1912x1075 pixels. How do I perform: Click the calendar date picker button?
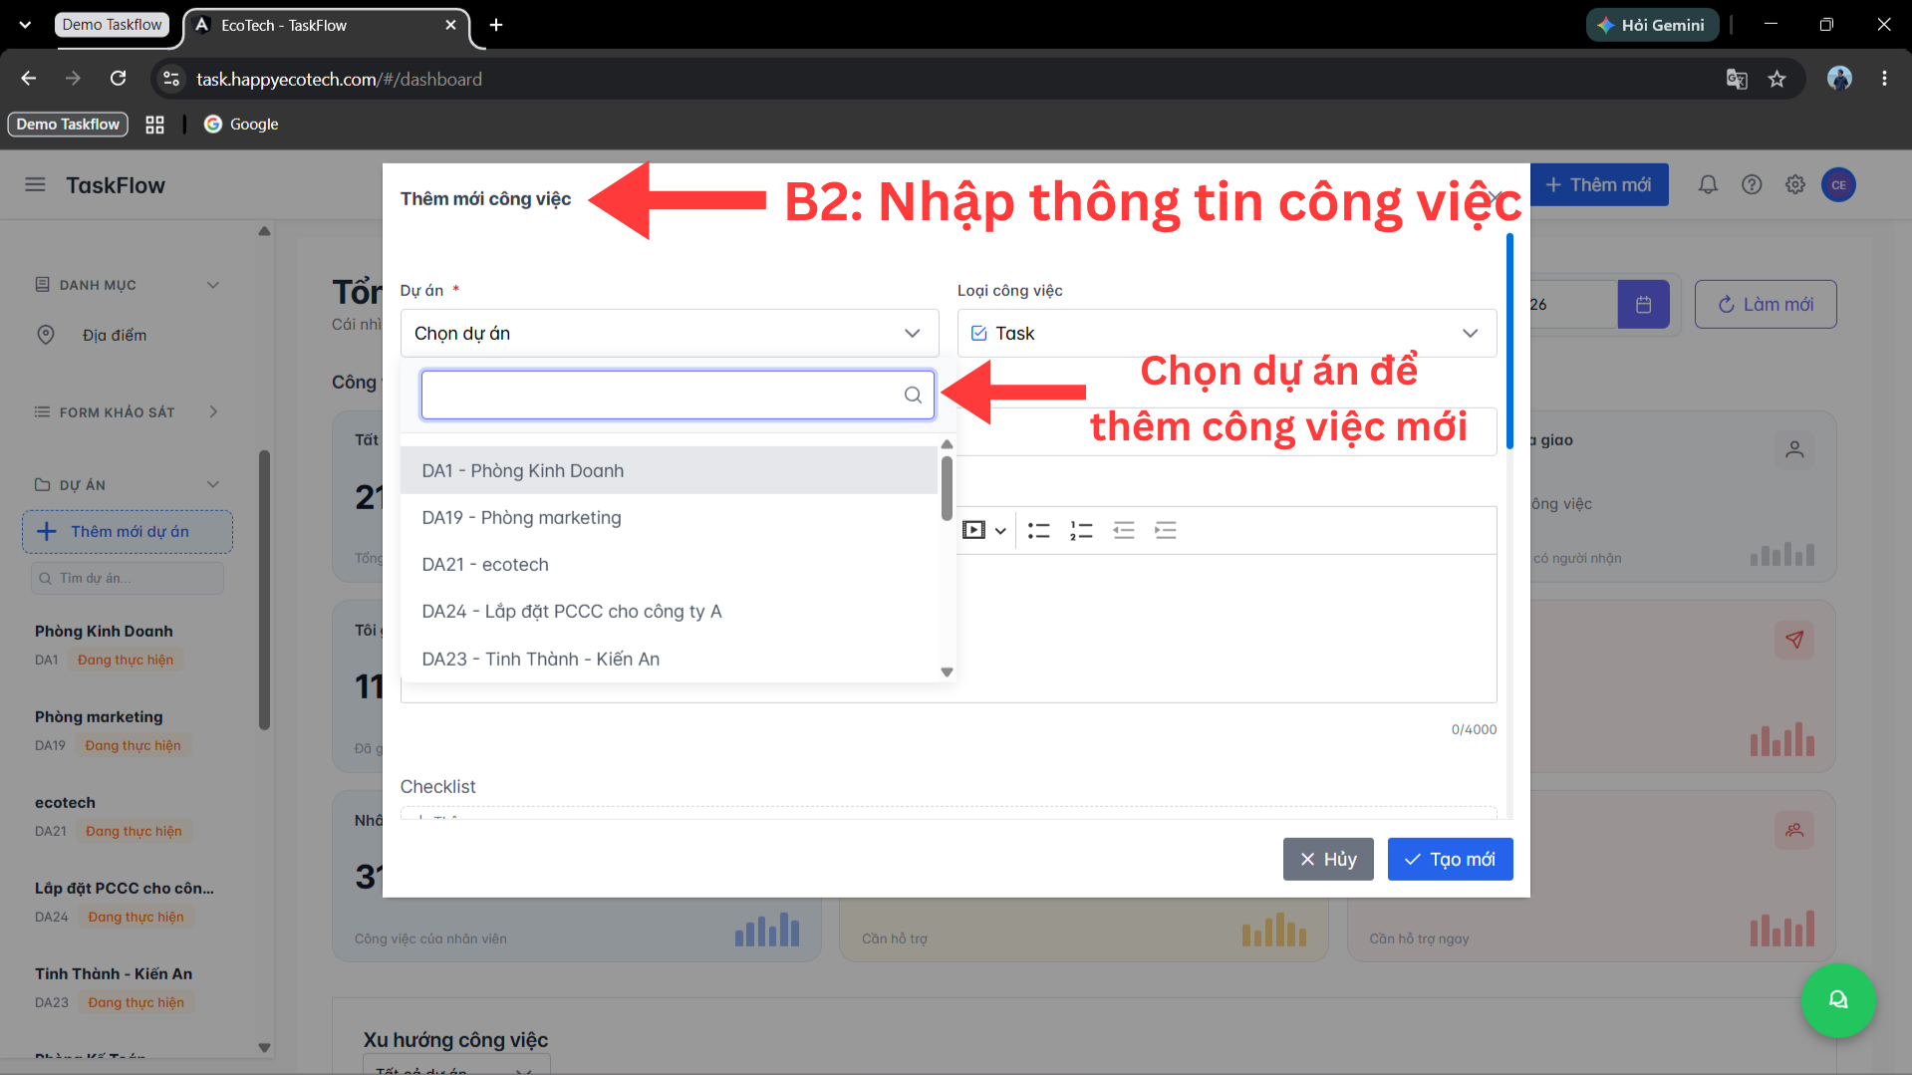[1643, 305]
